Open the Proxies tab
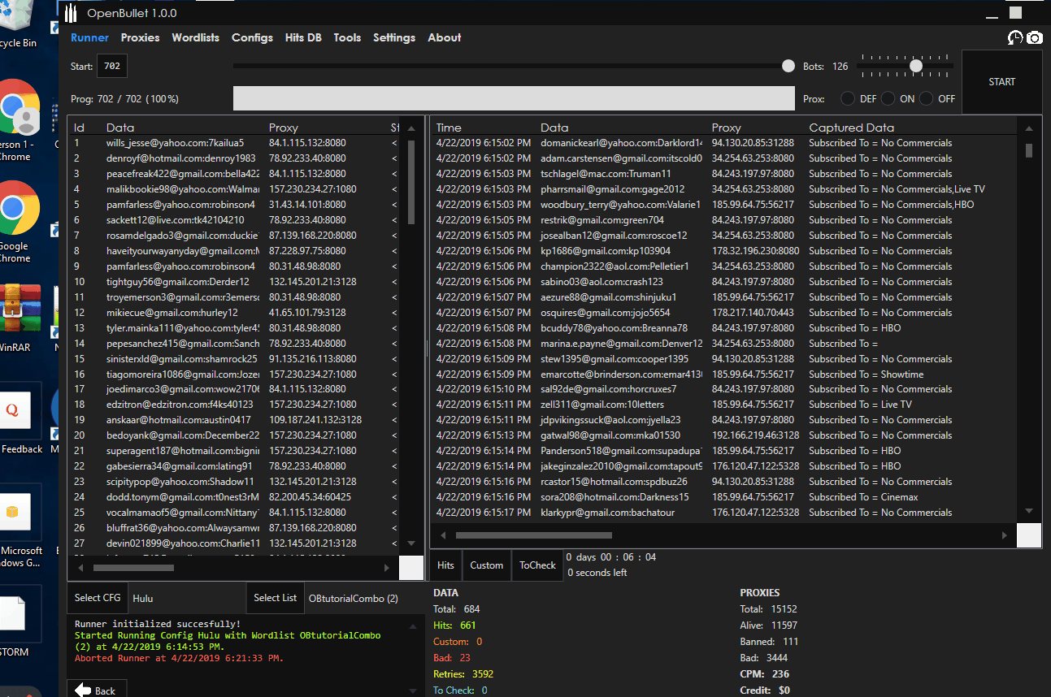 coord(141,37)
